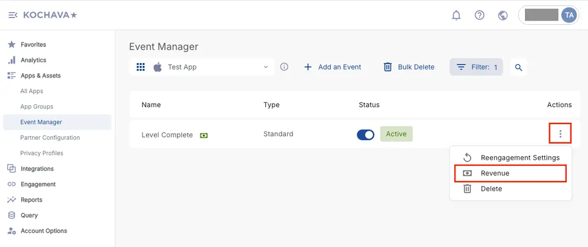Open All Apps in the sidebar
The image size is (588, 247).
[32, 91]
